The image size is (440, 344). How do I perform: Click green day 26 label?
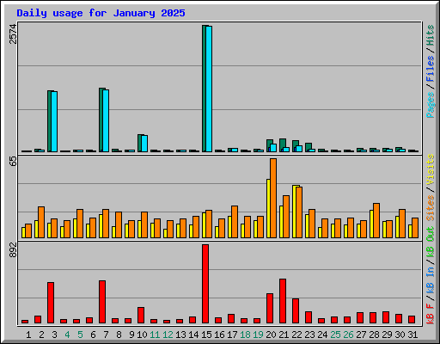click(x=348, y=335)
